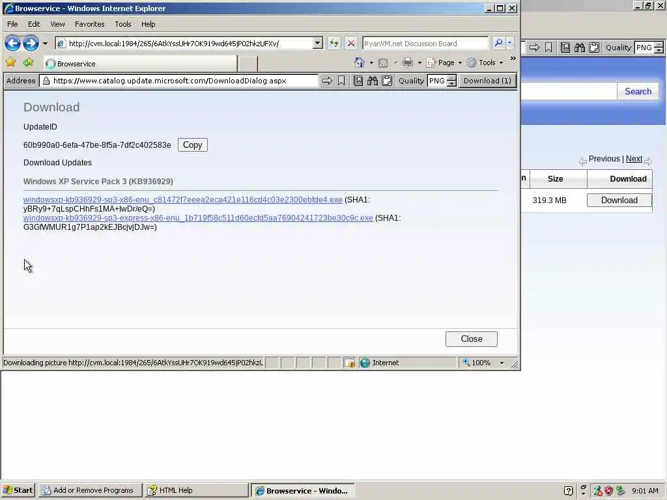Open the recent pages dropdown next to Forward
The width and height of the screenshot is (667, 500).
(45, 44)
